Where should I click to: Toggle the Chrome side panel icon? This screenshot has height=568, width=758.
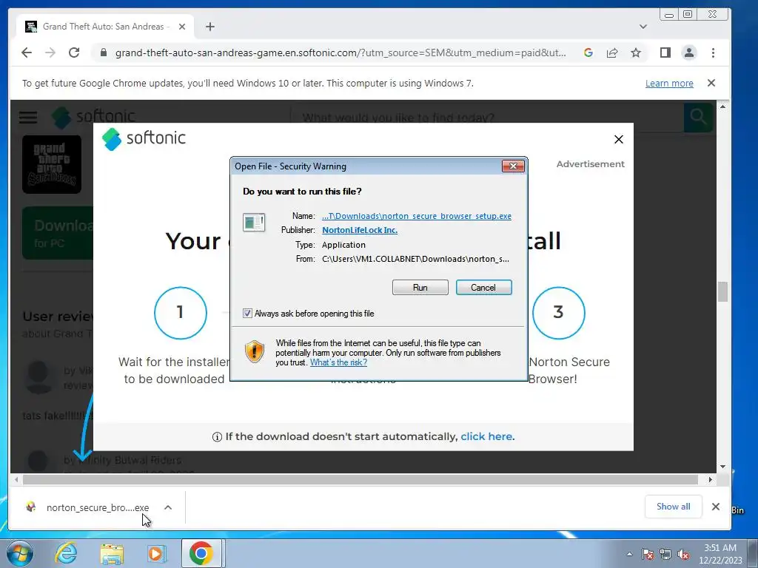pyautogui.click(x=665, y=53)
